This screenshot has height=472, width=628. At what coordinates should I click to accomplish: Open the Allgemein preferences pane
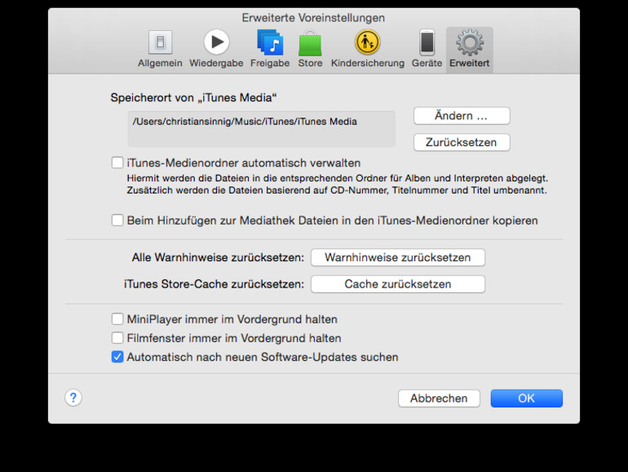(x=160, y=49)
